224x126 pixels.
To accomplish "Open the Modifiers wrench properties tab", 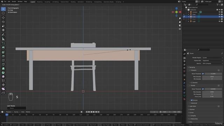I will click(x=184, y=83).
